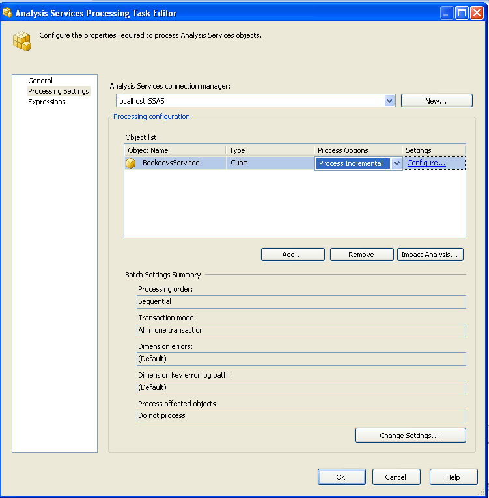Open Impact Analysis... dialog
Viewport: 489px width, 498px height.
(x=430, y=255)
